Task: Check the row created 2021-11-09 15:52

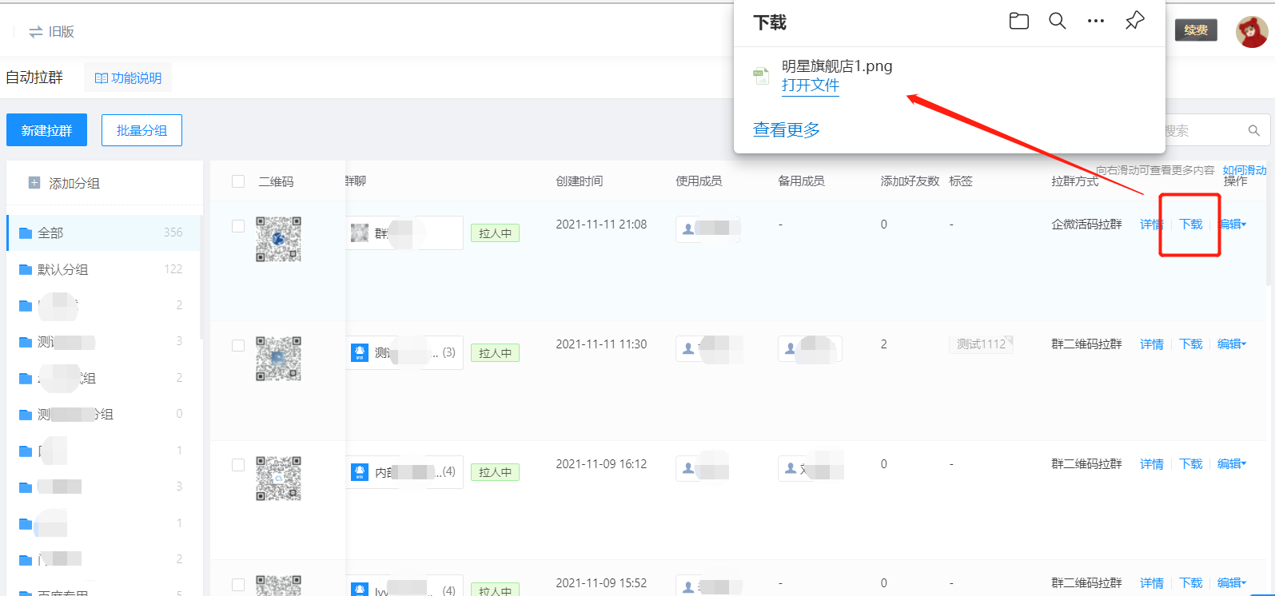Action: coord(238,585)
